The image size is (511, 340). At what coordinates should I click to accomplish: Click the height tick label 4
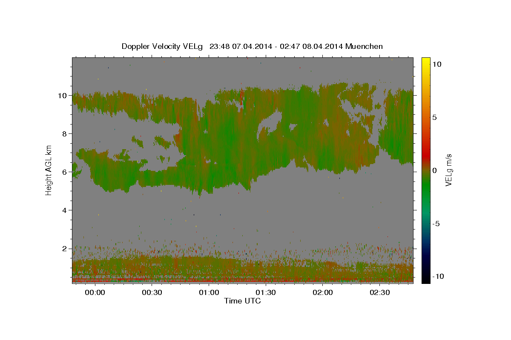(x=65, y=210)
